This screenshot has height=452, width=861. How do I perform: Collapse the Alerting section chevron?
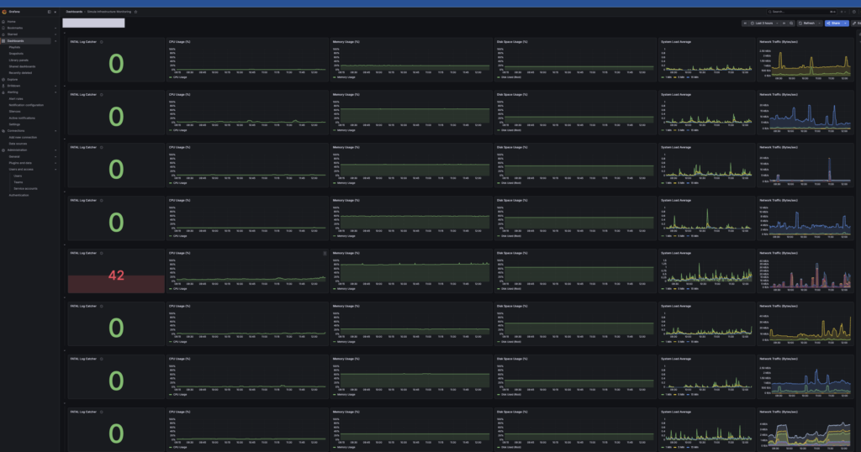(55, 92)
